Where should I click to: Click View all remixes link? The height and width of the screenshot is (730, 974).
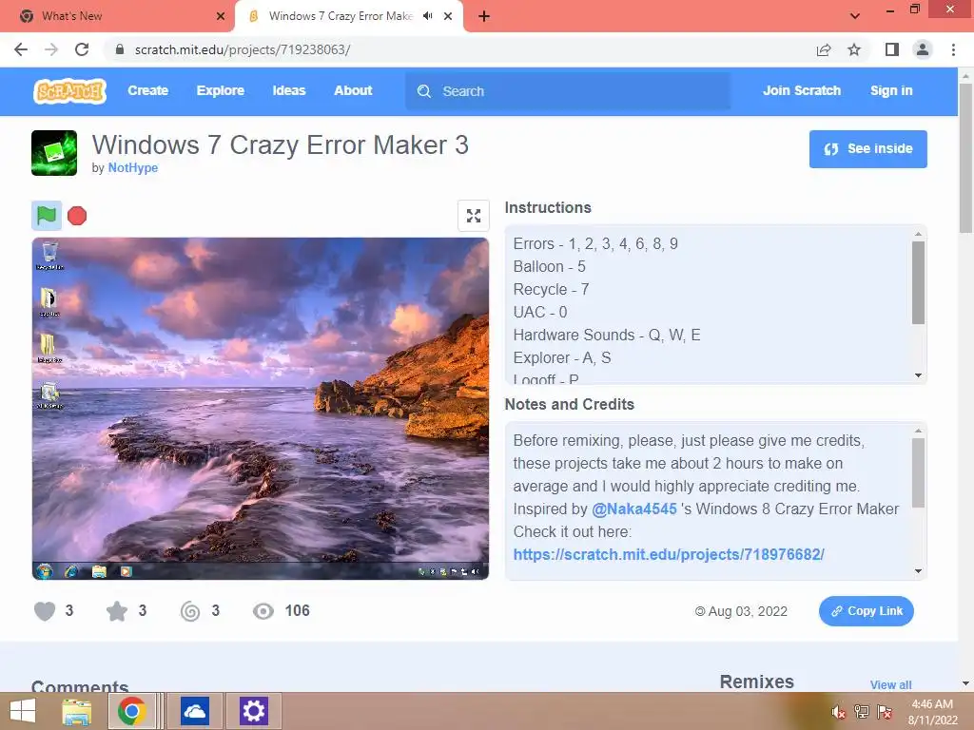[890, 684]
